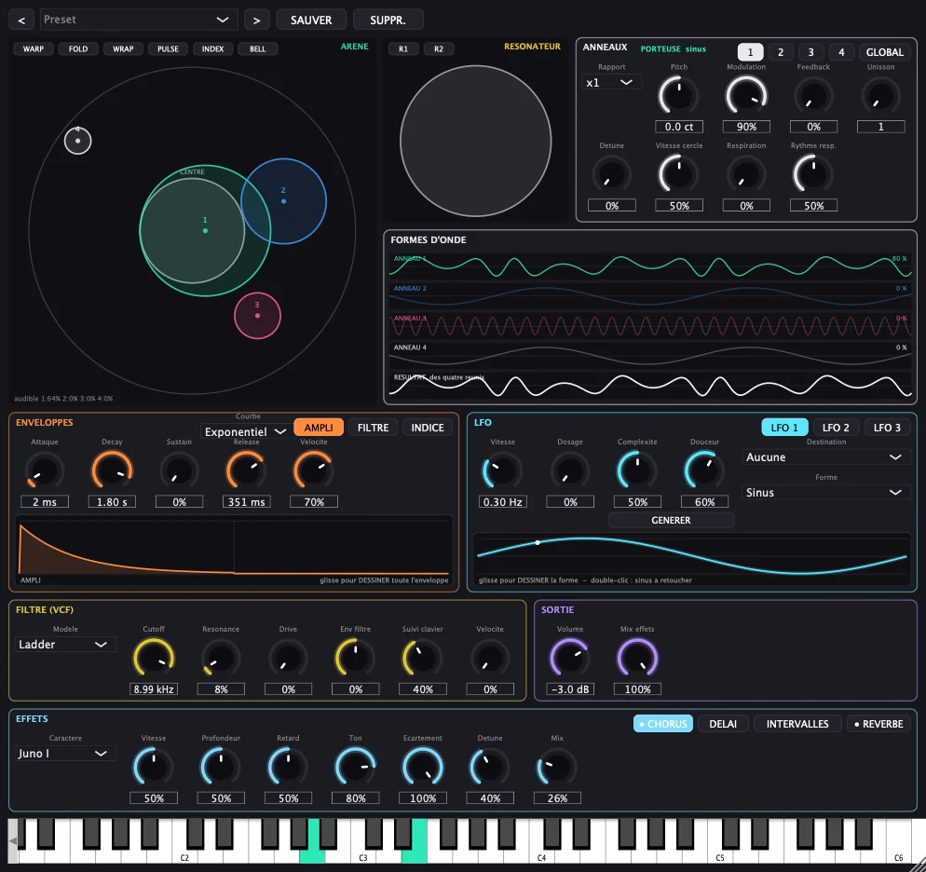
Task: Open the DELAI effect button
Action: coord(723,724)
